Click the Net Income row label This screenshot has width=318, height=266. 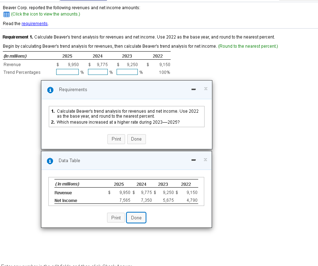tap(66, 201)
